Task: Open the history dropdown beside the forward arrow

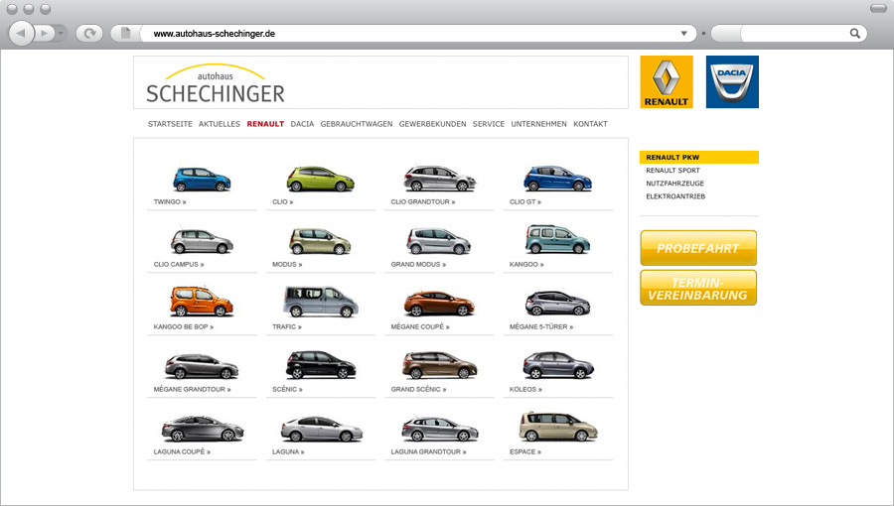Action: click(x=61, y=33)
